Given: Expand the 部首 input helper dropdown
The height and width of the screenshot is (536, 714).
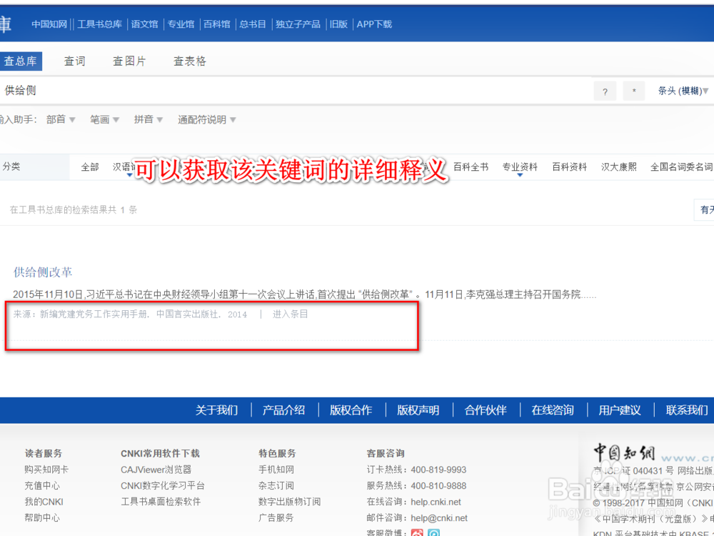Looking at the screenshot, I should (x=61, y=120).
